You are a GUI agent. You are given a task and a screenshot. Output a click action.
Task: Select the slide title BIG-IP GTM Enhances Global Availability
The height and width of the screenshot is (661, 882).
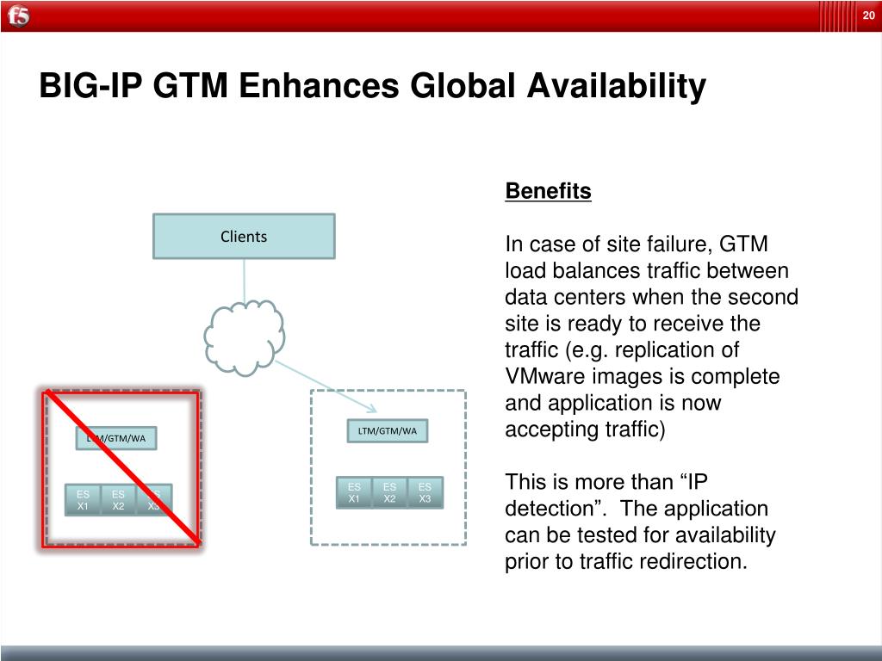(372, 86)
